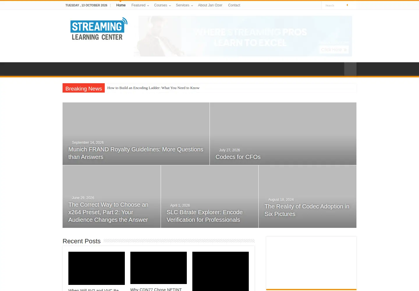Open the Why CDN77 Chose NETINT post title
Viewport: 419px width, 291px height.
tap(156, 289)
